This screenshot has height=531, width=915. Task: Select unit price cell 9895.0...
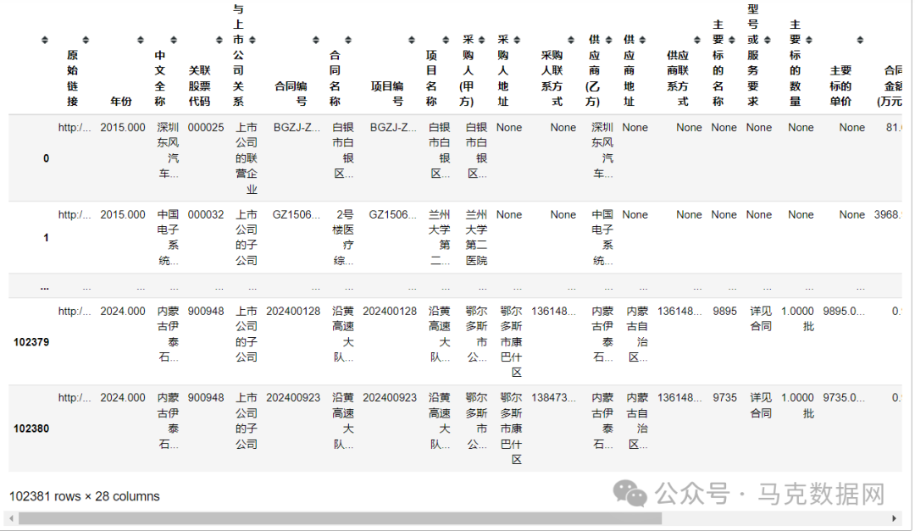(x=844, y=311)
